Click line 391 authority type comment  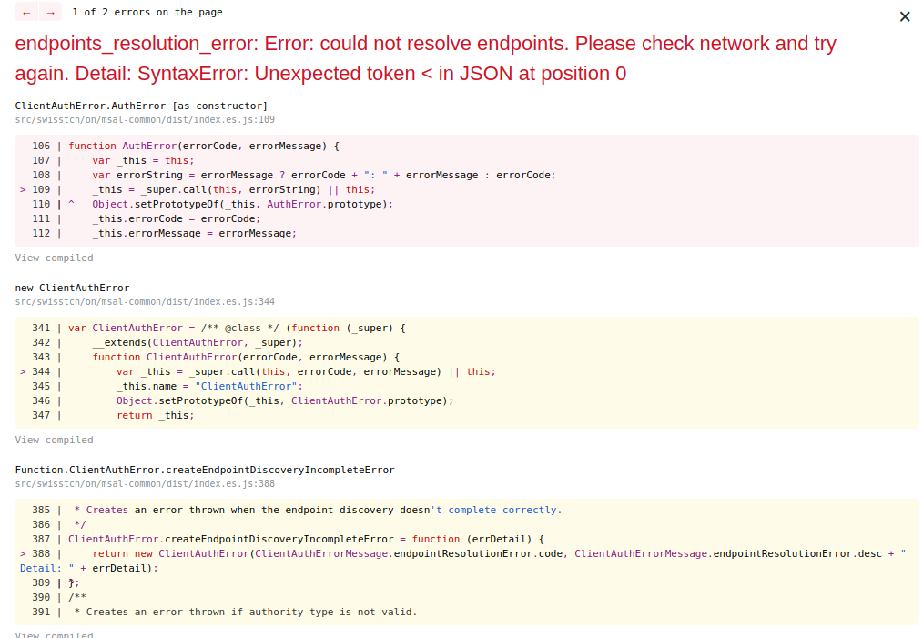pyautogui.click(x=246, y=613)
